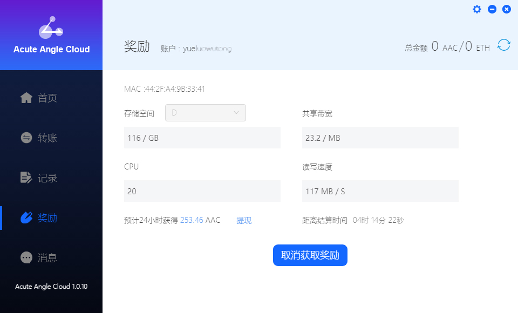Screen dimensions: 518x313
Task: Click the CPU value field showing 20
Action: (x=202, y=191)
